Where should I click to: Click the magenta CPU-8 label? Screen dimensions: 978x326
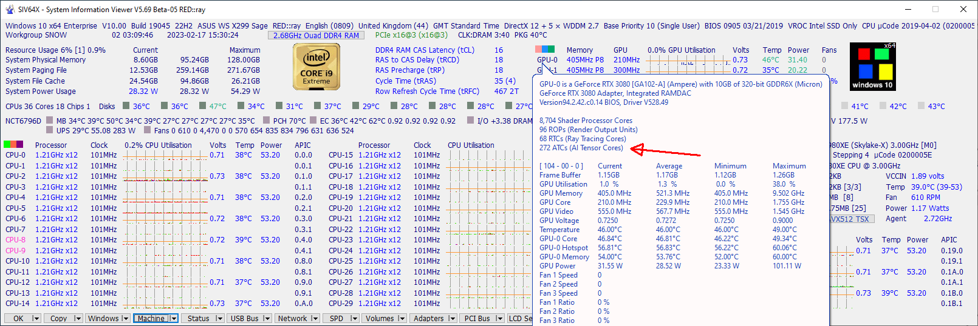point(15,240)
